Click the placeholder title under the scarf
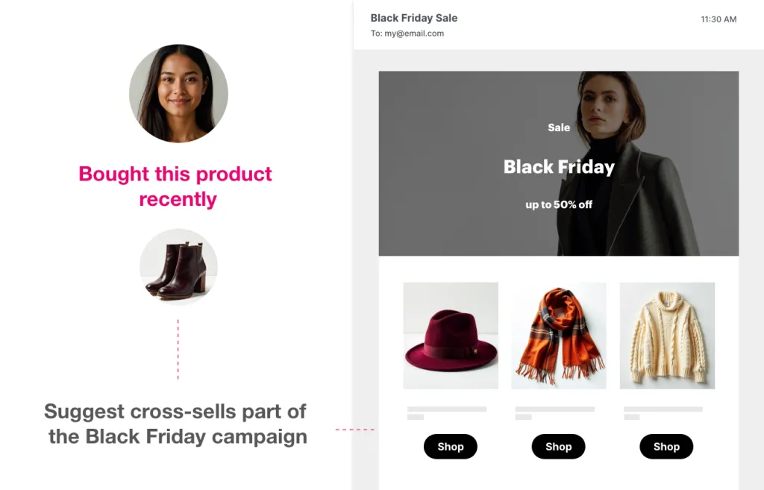The image size is (764, 490). pyautogui.click(x=555, y=409)
